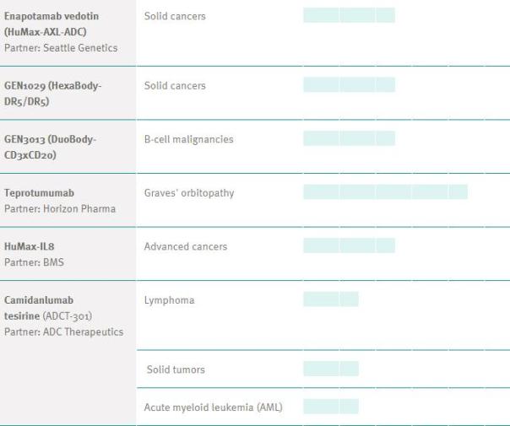Click the Acute myeloid leukemia phase bar
Viewport: 510px width, 426px height.
[330, 407]
